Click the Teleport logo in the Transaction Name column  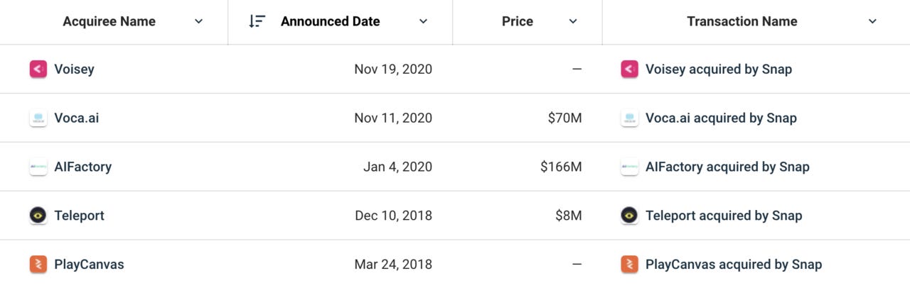coord(629,216)
